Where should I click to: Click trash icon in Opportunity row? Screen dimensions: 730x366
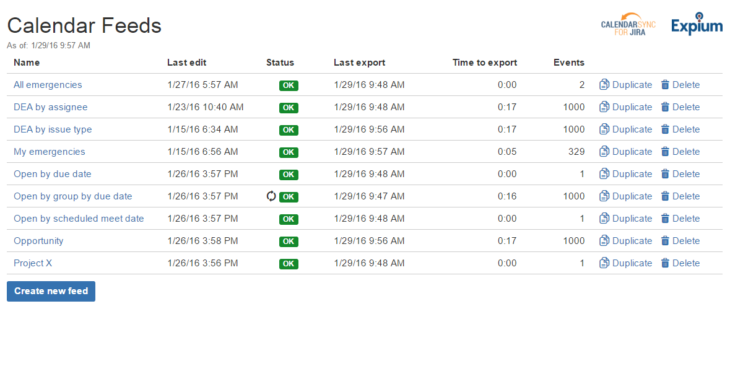click(665, 241)
